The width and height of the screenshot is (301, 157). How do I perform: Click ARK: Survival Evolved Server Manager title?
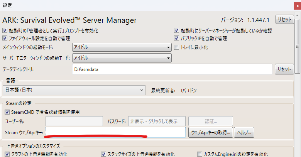[x=69, y=20]
